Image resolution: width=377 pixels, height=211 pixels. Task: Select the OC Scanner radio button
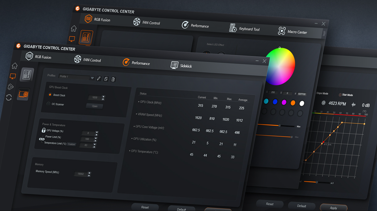coord(48,104)
